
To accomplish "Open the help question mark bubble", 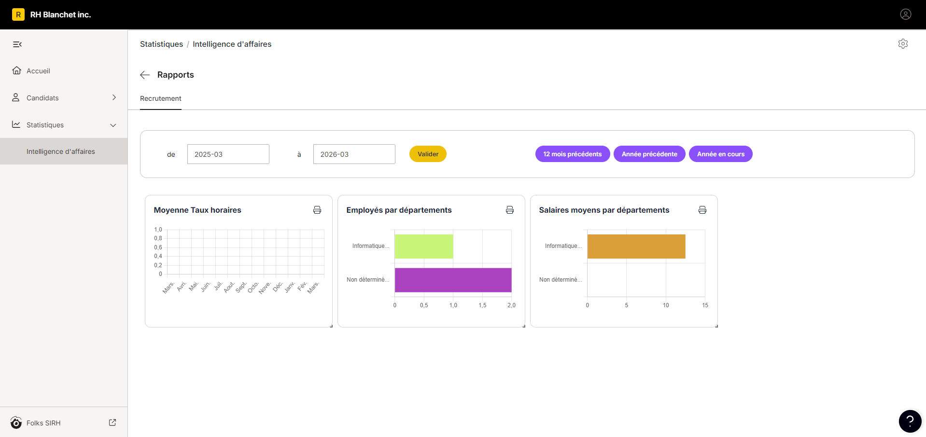I will (x=910, y=421).
